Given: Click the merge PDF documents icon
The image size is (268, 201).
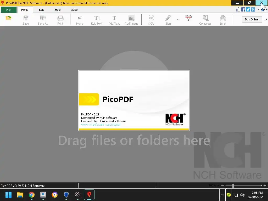Looking at the screenshot, I should (188, 18).
